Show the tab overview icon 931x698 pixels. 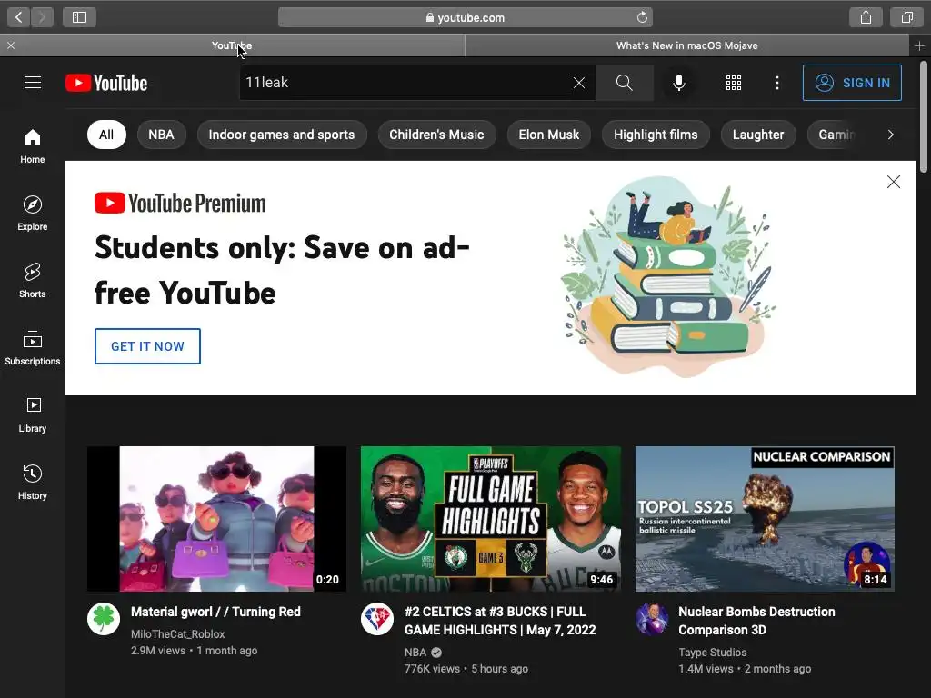pos(906,17)
